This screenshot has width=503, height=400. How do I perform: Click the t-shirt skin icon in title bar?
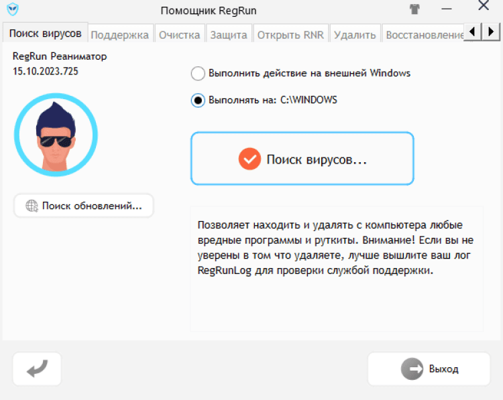(x=414, y=9)
